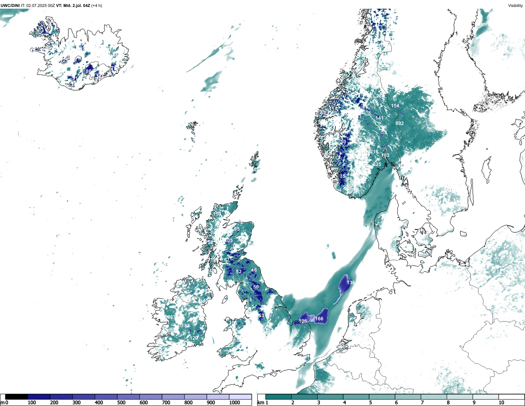Select the 4–5 km legend swatch

tap(356, 397)
